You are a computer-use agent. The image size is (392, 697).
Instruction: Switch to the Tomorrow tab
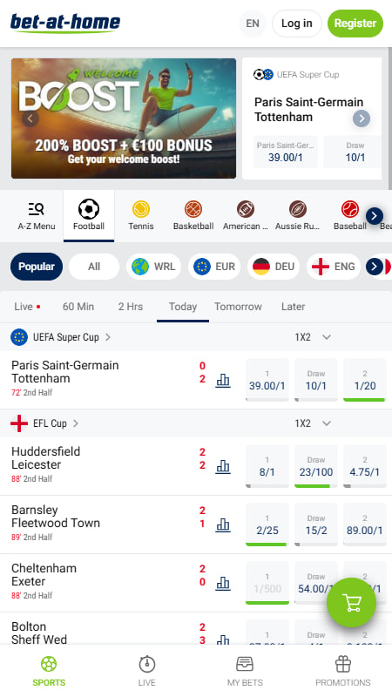pyautogui.click(x=238, y=307)
